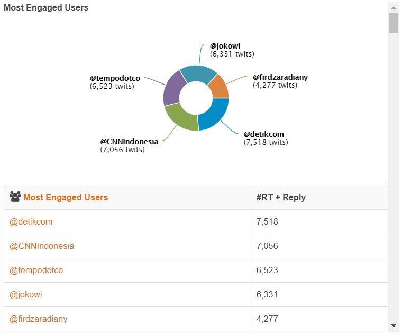Screen dimensions: 402x335
Task: Follow the @tempodotco link in table
Action: [36, 271]
